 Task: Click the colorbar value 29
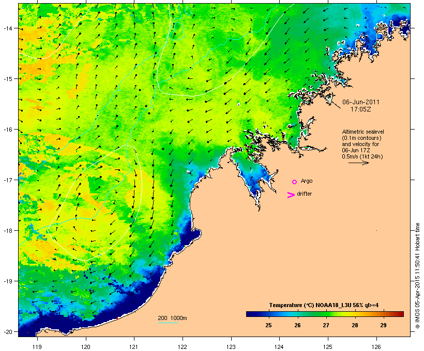point(384,325)
